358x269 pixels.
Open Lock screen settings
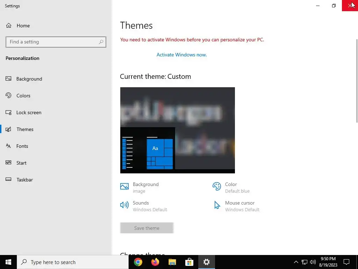click(x=56, y=112)
